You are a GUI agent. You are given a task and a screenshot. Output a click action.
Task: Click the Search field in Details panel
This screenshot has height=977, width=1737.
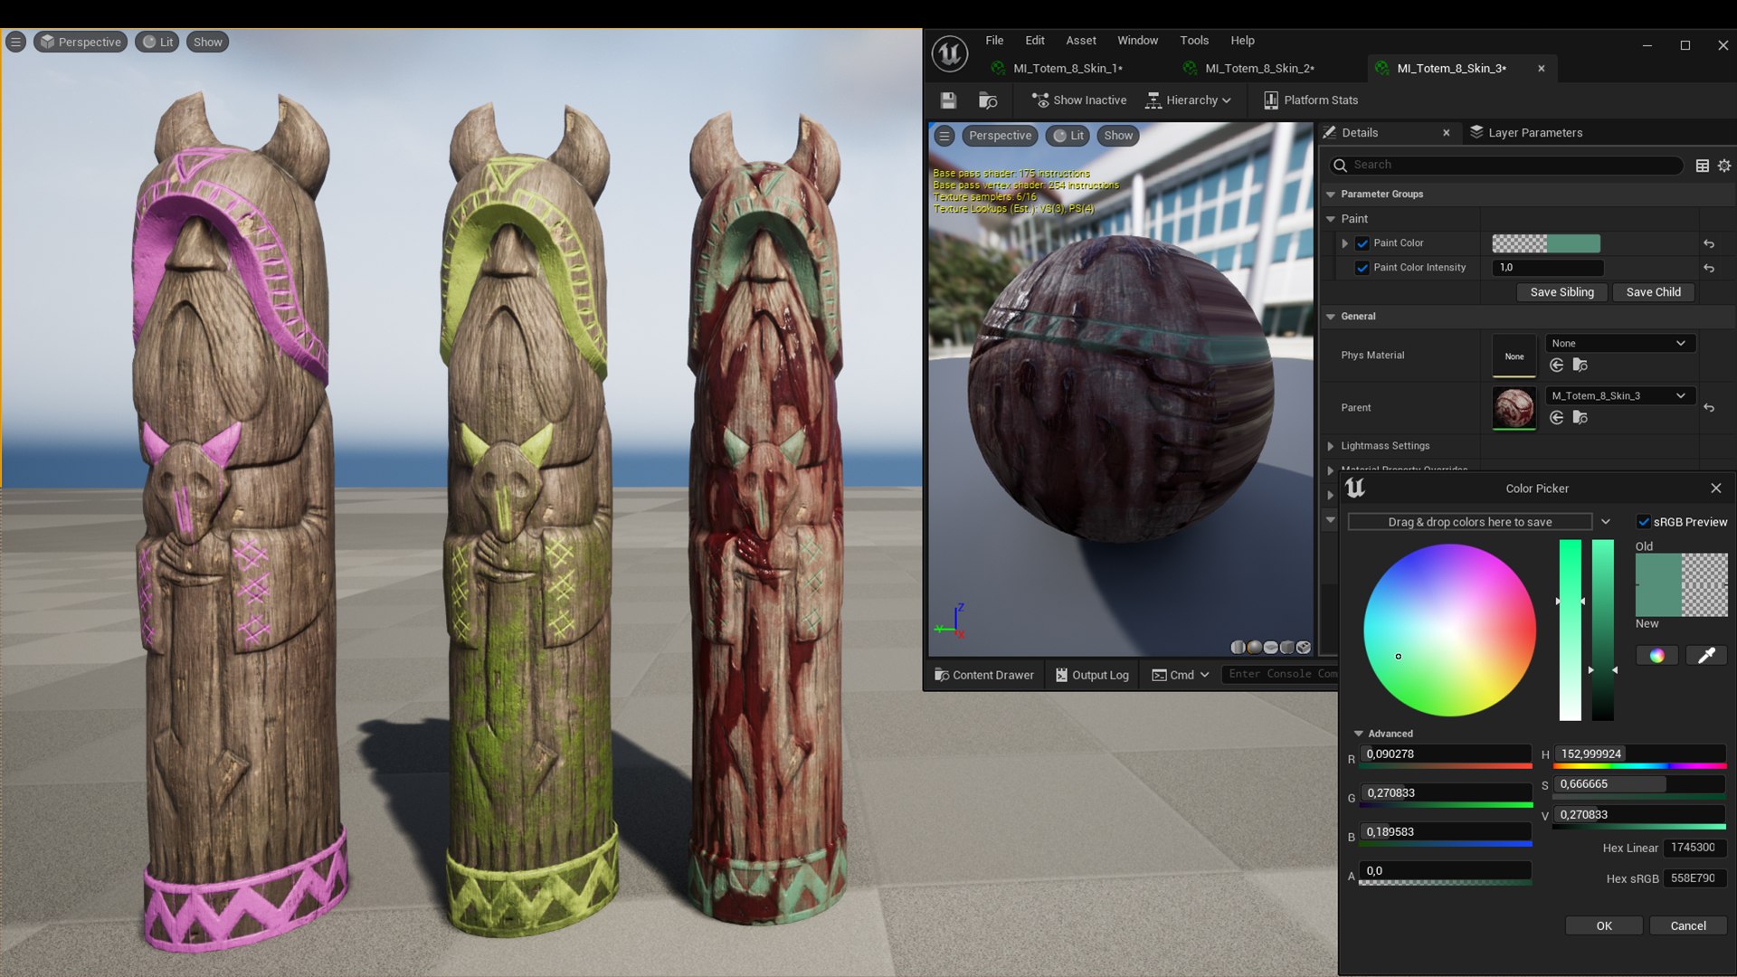(1506, 166)
